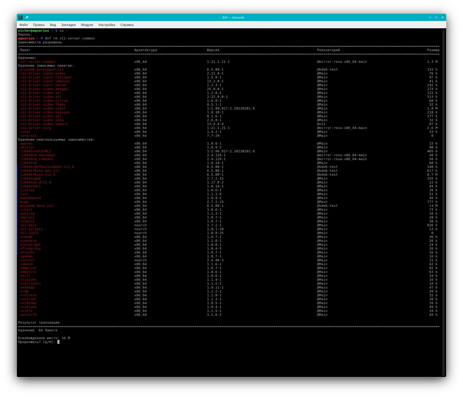Click the plasma6-kwin-x11 package entry
This screenshot has width=463, height=397.
37,206
